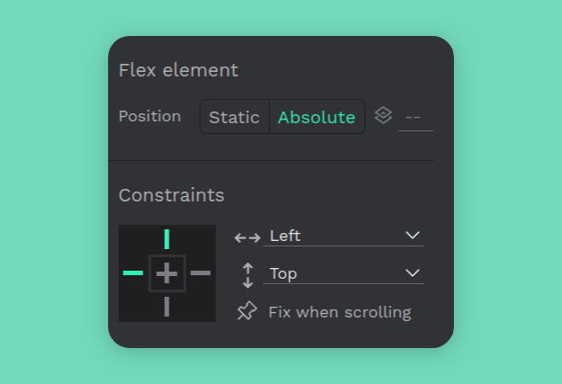This screenshot has height=384, width=562.
Task: Toggle the right constraint bar
Action: (x=201, y=272)
